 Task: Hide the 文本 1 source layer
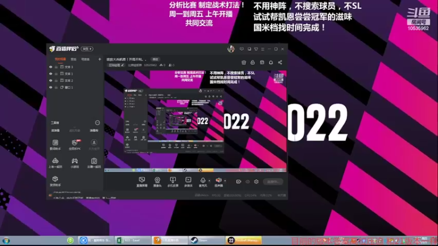pyautogui.click(x=50, y=74)
